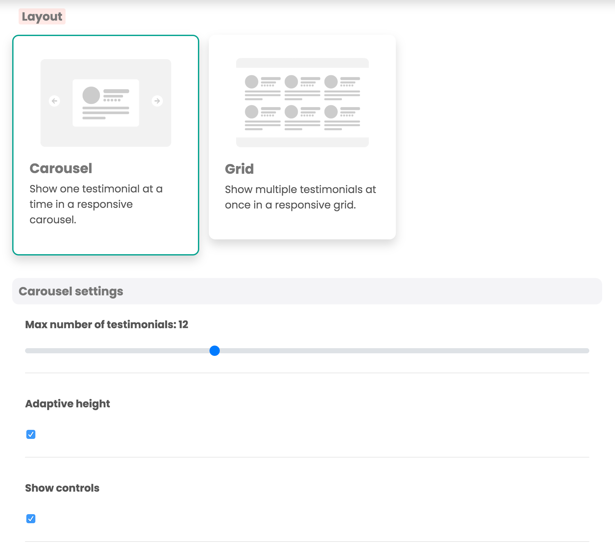Click the Grid card description text

300,197
